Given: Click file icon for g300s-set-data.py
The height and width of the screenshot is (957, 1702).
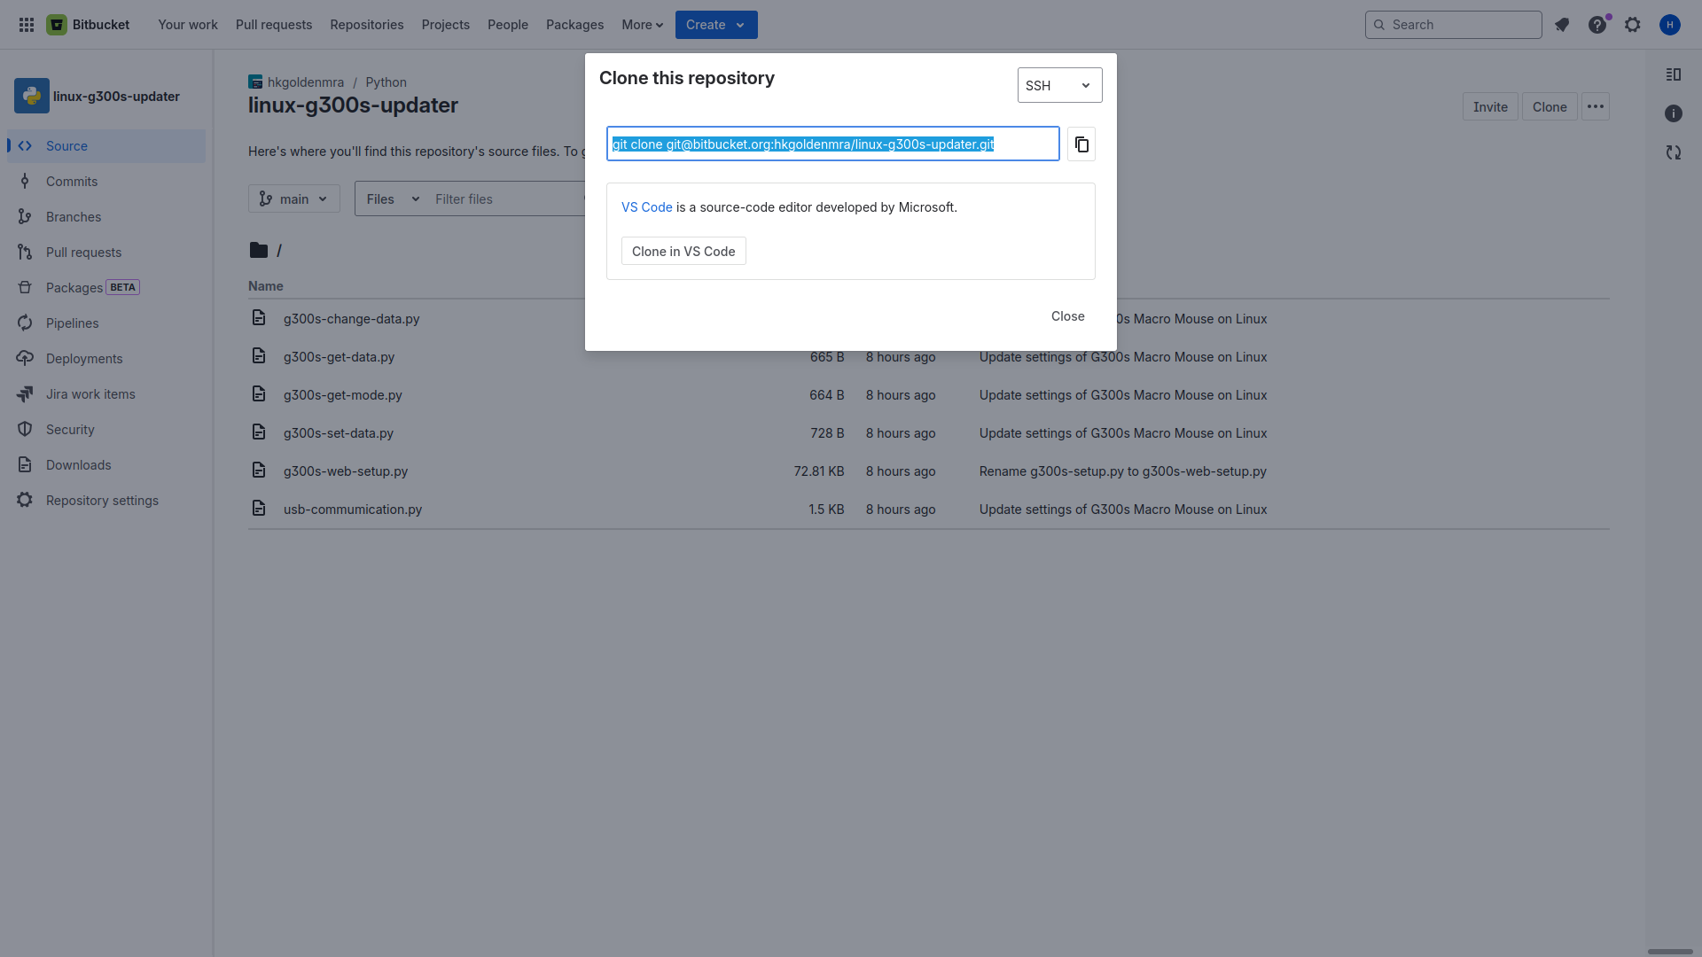Looking at the screenshot, I should point(259,432).
